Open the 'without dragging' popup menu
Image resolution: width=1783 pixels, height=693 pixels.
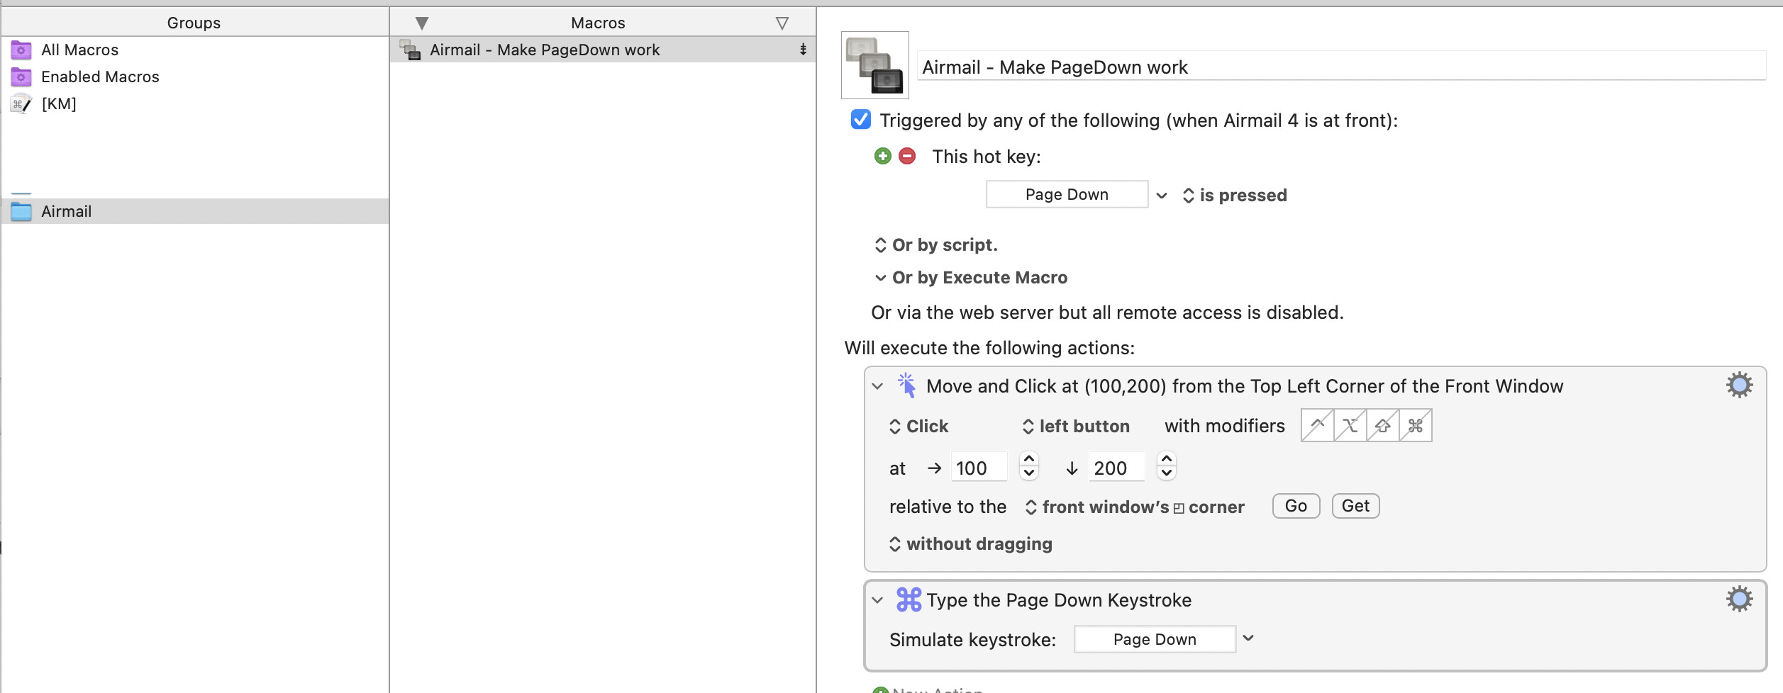click(970, 543)
